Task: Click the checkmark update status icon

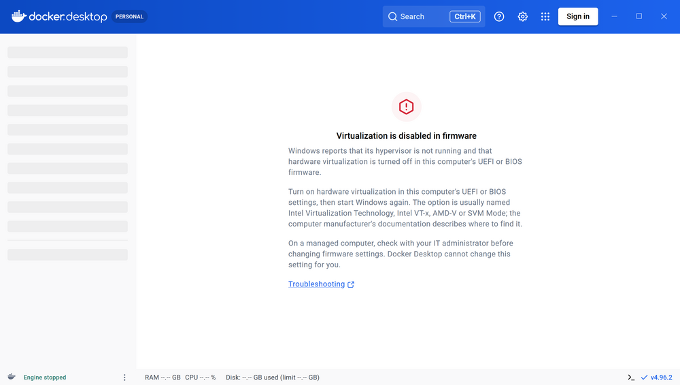Action: (x=644, y=378)
